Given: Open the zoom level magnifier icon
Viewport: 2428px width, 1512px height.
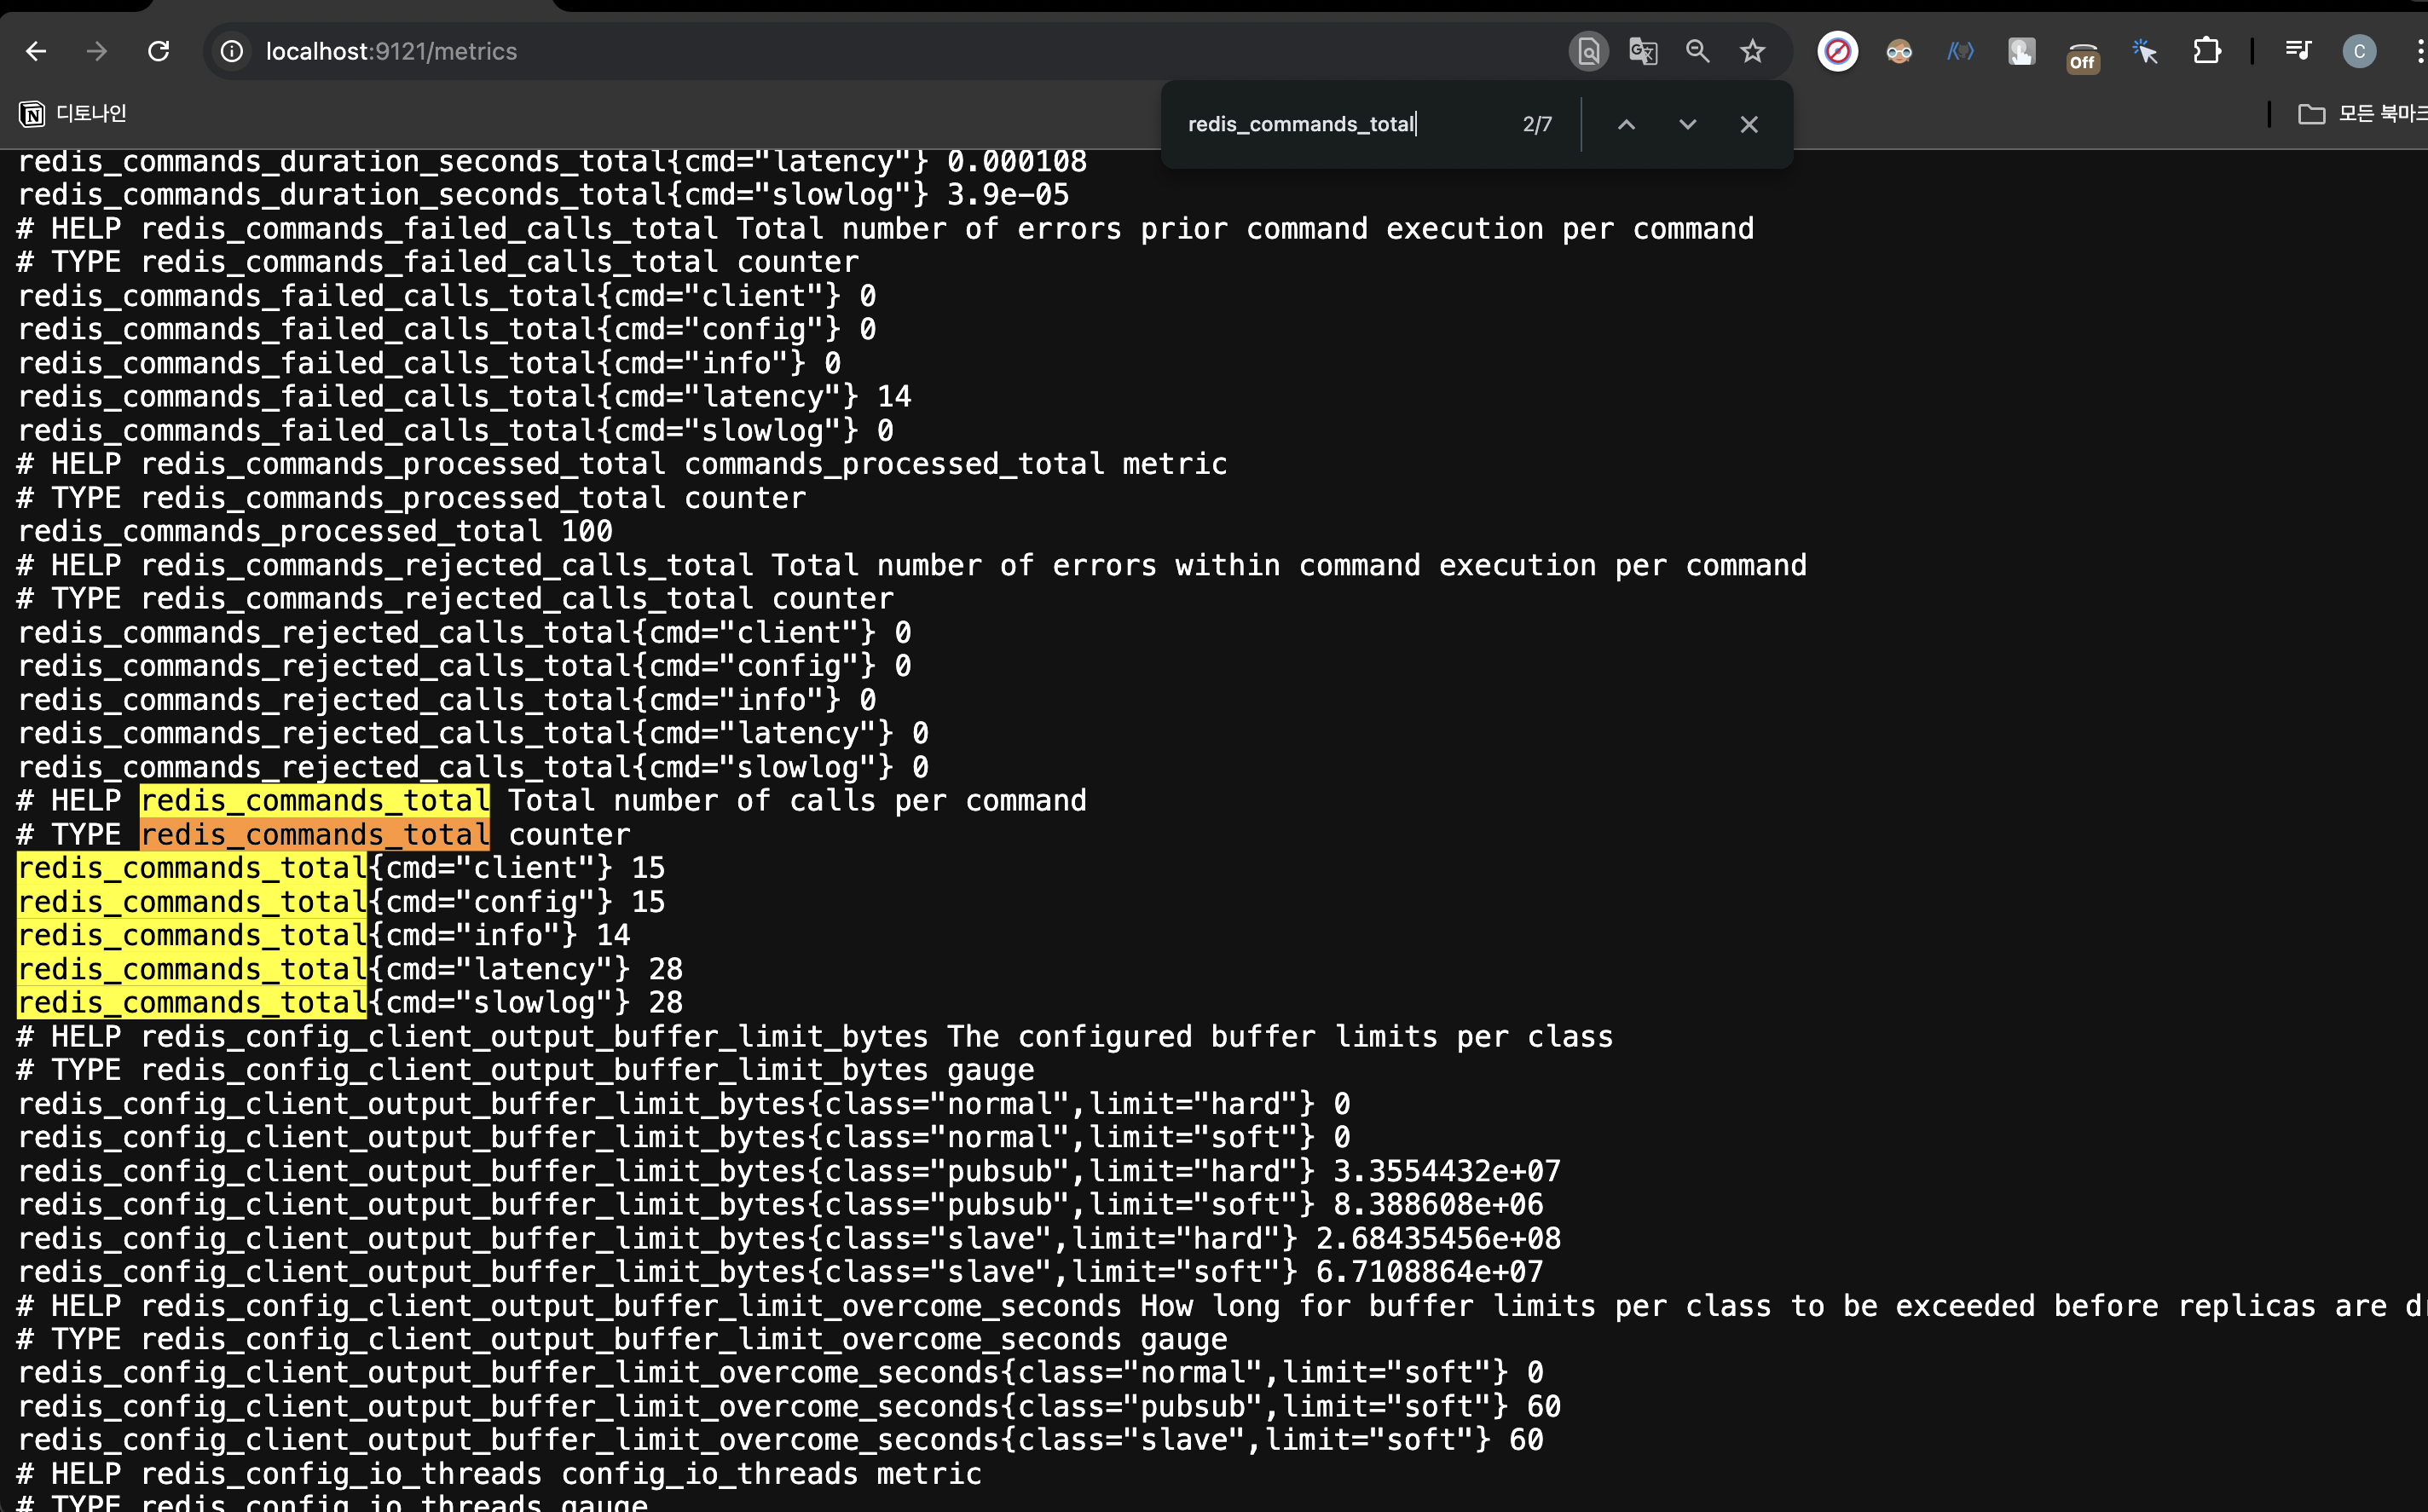Looking at the screenshot, I should coord(1697,51).
